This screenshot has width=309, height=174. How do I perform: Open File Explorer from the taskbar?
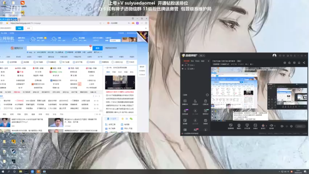click(20, 172)
